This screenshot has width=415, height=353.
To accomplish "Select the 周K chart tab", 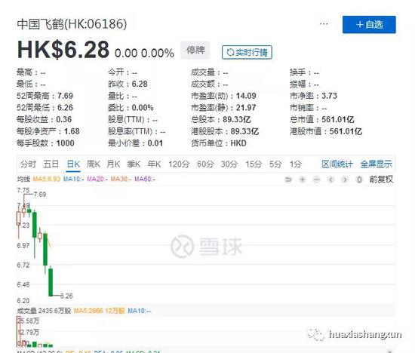I will [93, 164].
